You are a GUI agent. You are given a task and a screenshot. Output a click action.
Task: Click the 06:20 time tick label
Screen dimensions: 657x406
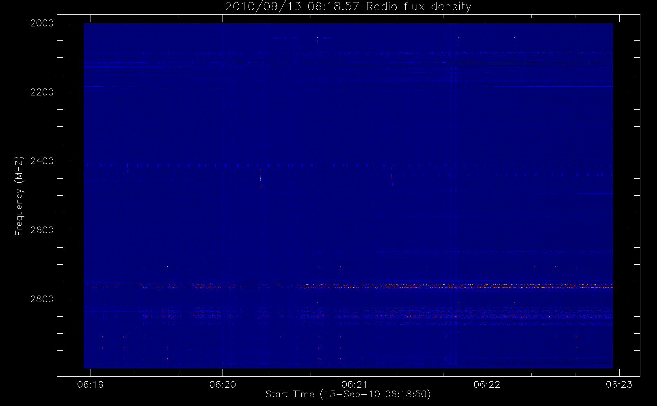pos(223,384)
